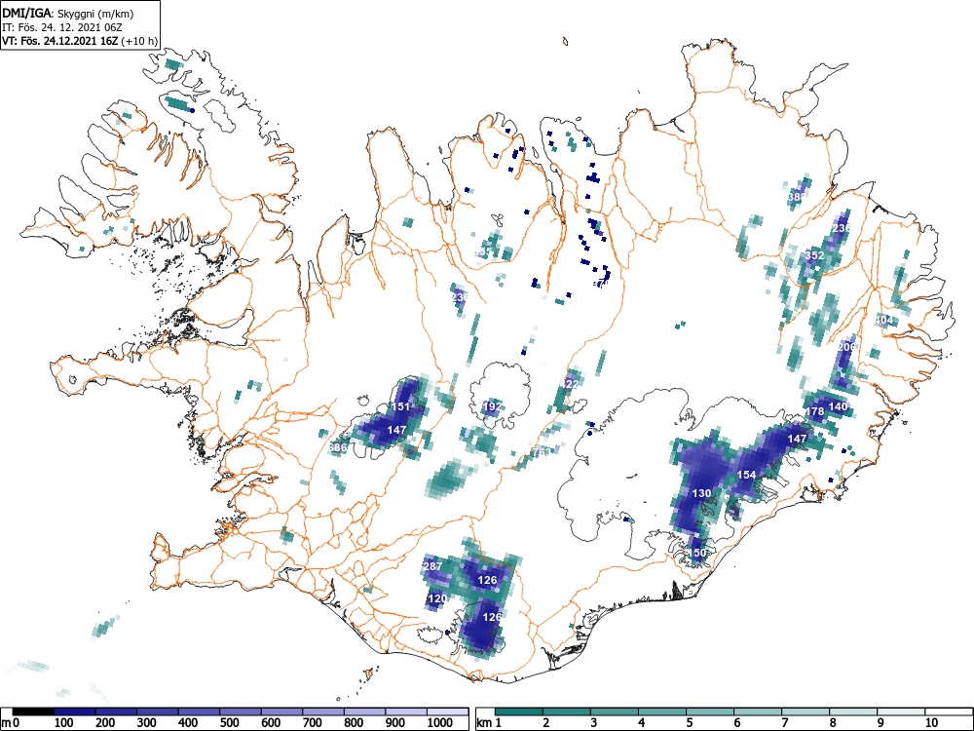Click the "8" tick label on the kilometre scale
The height and width of the screenshot is (731, 974).
[833, 723]
